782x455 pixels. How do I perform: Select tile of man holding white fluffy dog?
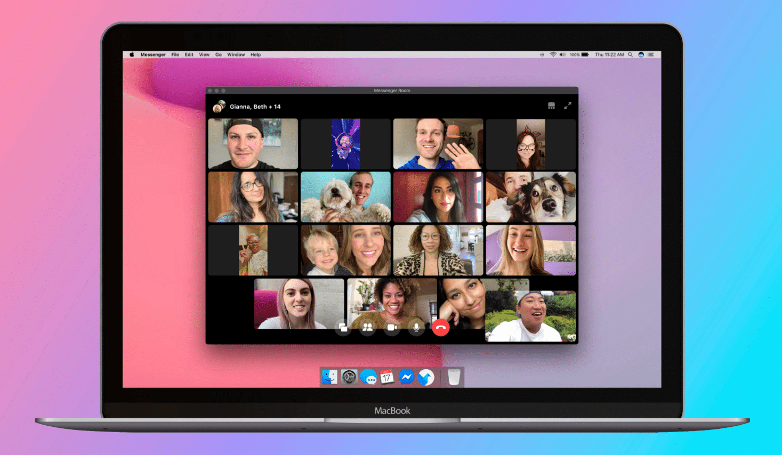tap(345, 197)
